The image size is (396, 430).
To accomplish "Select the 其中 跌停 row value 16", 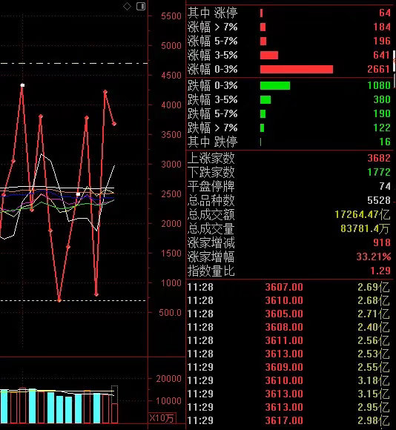I will click(384, 142).
